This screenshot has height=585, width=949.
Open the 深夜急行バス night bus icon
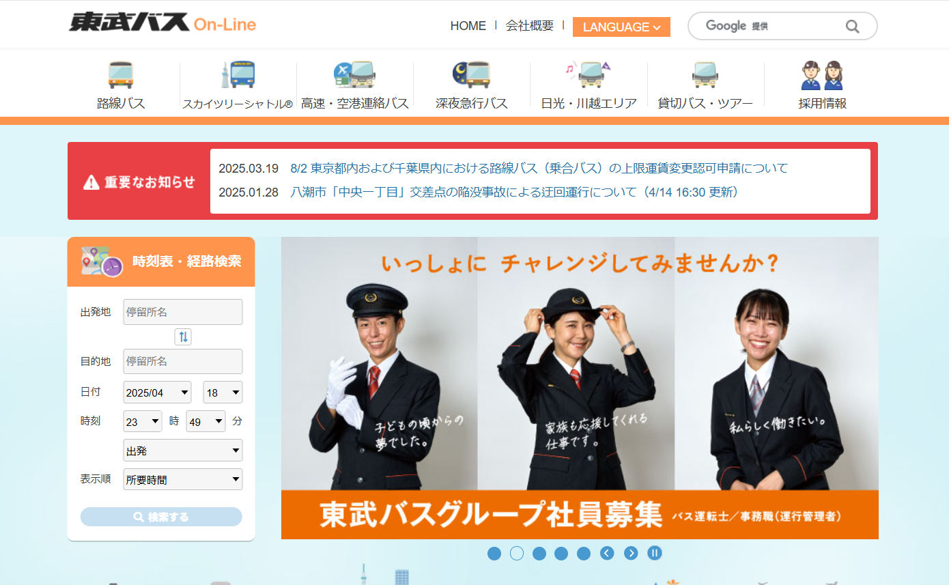471,75
